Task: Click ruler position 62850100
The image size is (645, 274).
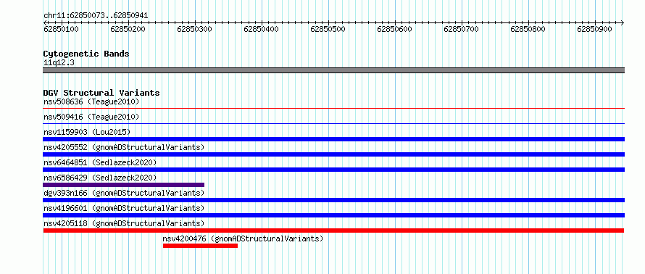Action: pyautogui.click(x=62, y=29)
